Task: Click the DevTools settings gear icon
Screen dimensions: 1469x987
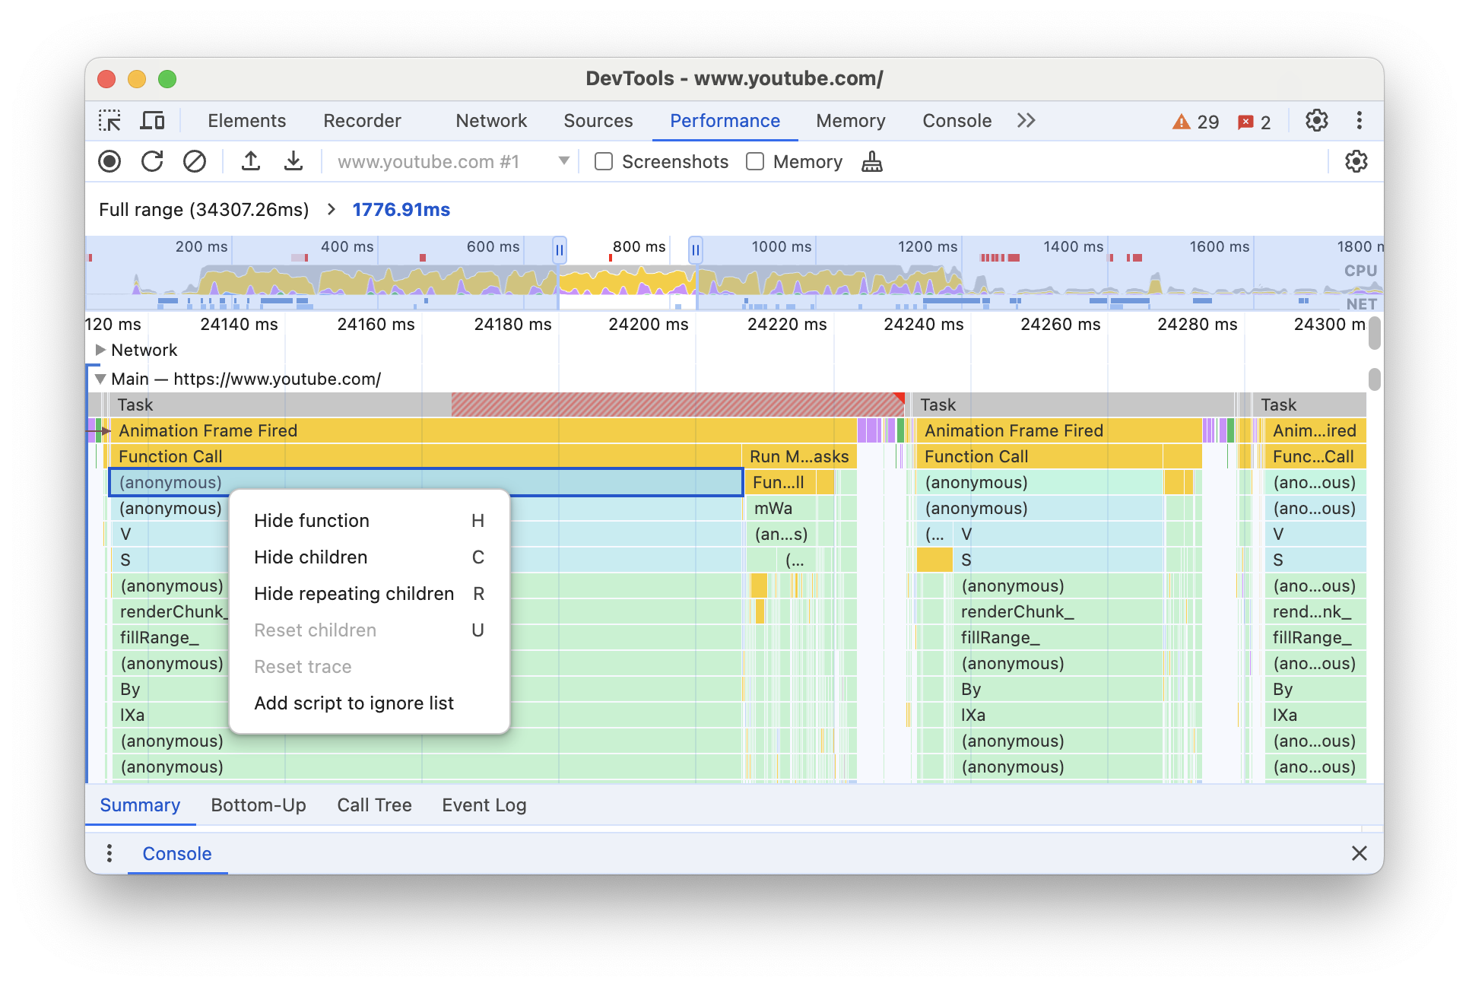Action: 1319,121
